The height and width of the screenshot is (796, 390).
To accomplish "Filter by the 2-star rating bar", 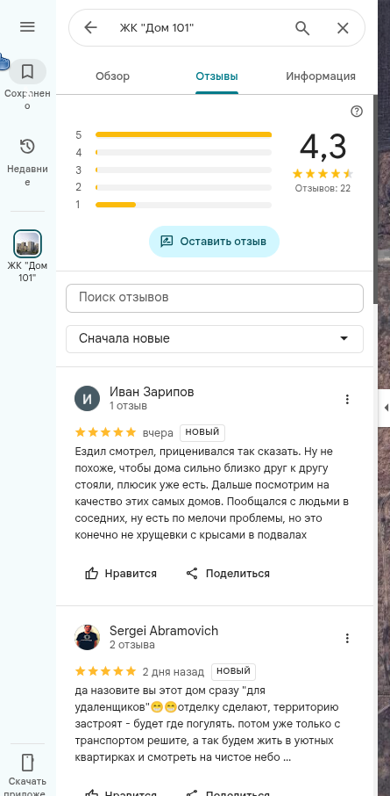I will (183, 187).
